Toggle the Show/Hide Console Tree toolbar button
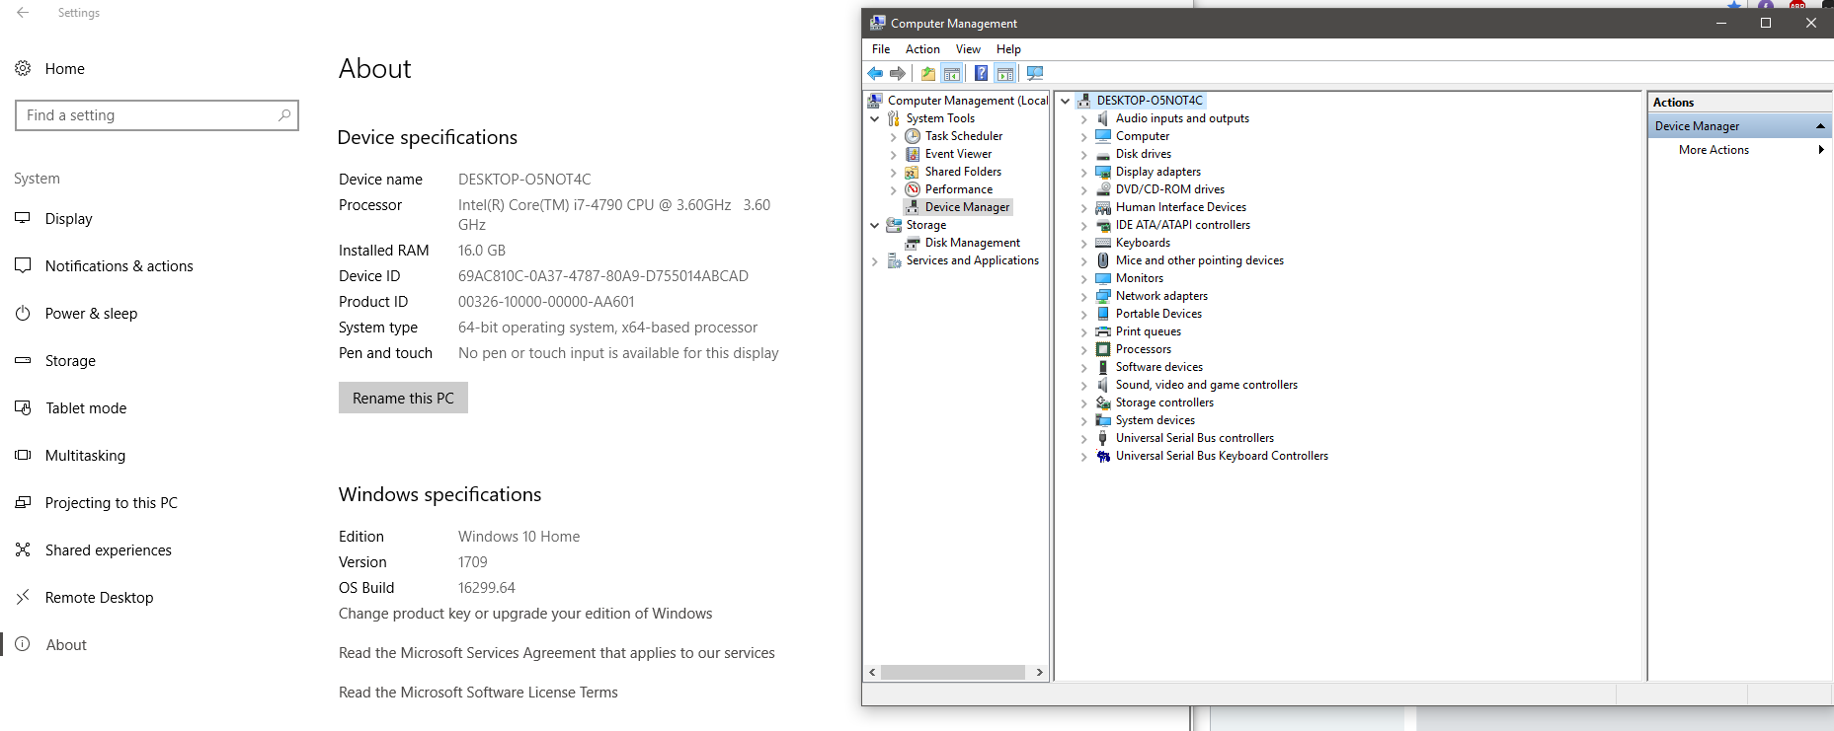Image resolution: width=1834 pixels, height=731 pixels. [952, 73]
